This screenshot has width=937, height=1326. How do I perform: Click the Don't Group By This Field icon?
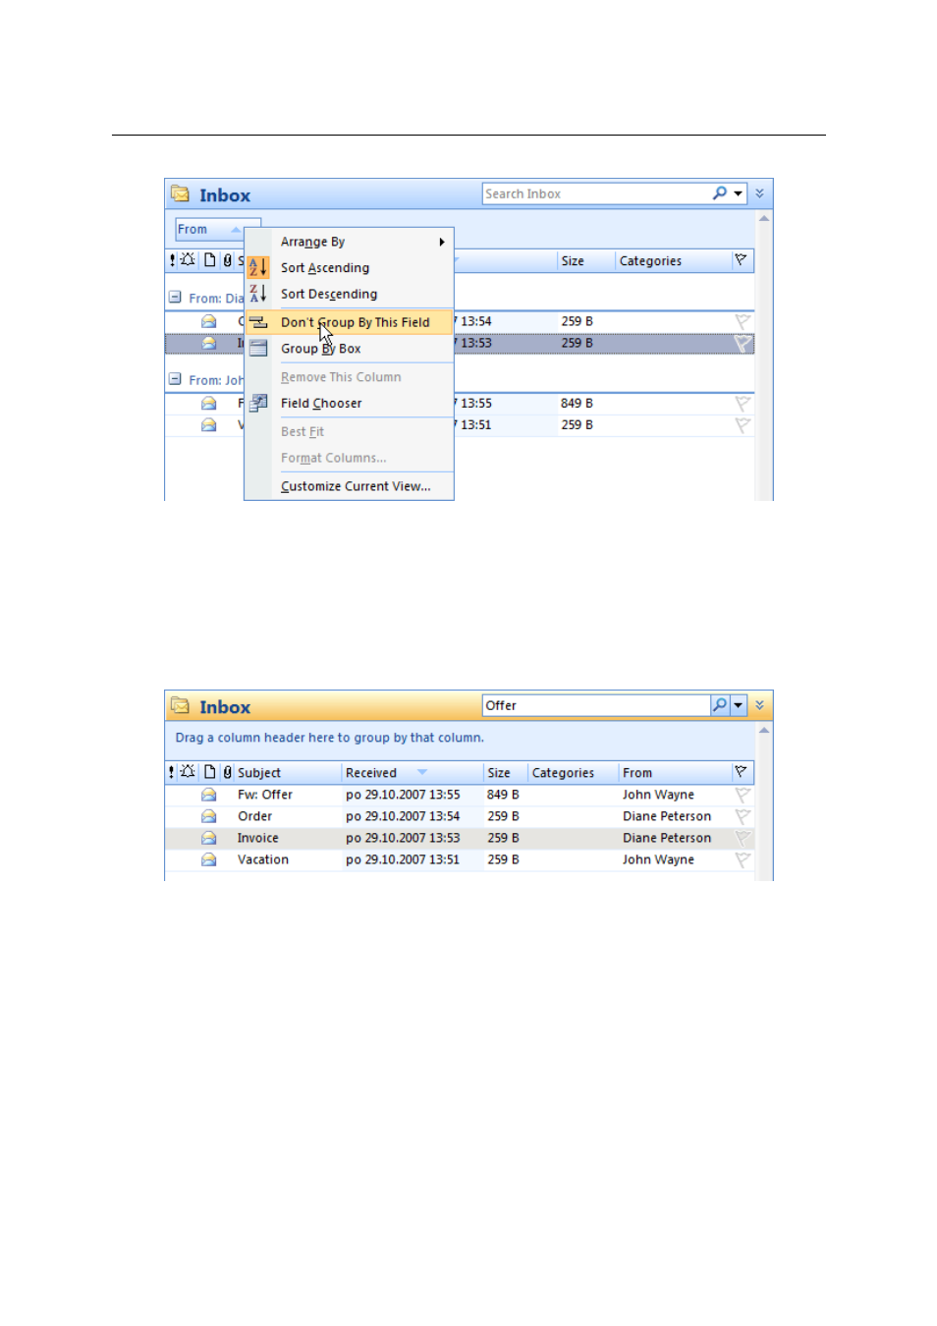click(x=257, y=322)
